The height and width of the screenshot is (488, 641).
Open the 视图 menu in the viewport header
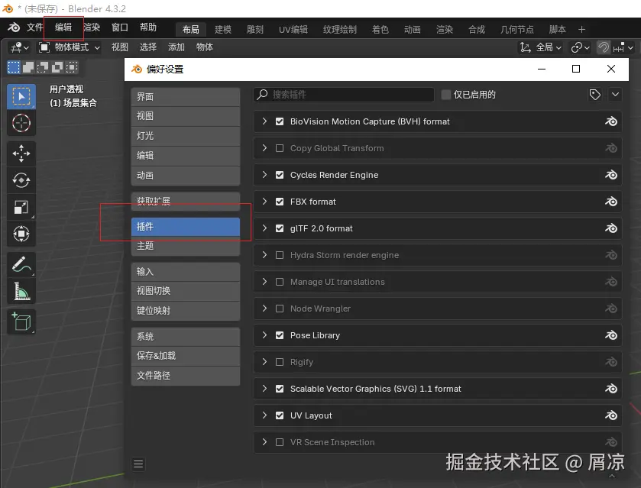coord(120,47)
